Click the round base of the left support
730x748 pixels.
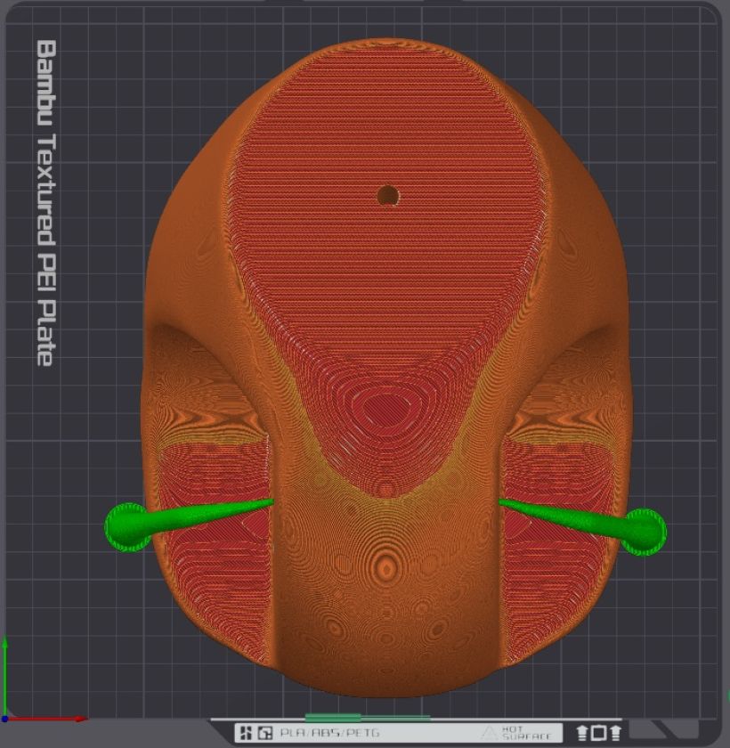point(127,526)
